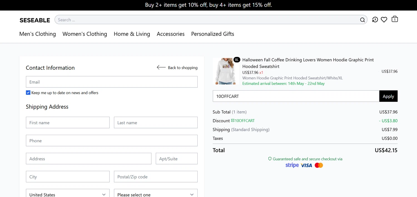Open Home & Living menu
The width and height of the screenshot is (417, 197).
132,34
